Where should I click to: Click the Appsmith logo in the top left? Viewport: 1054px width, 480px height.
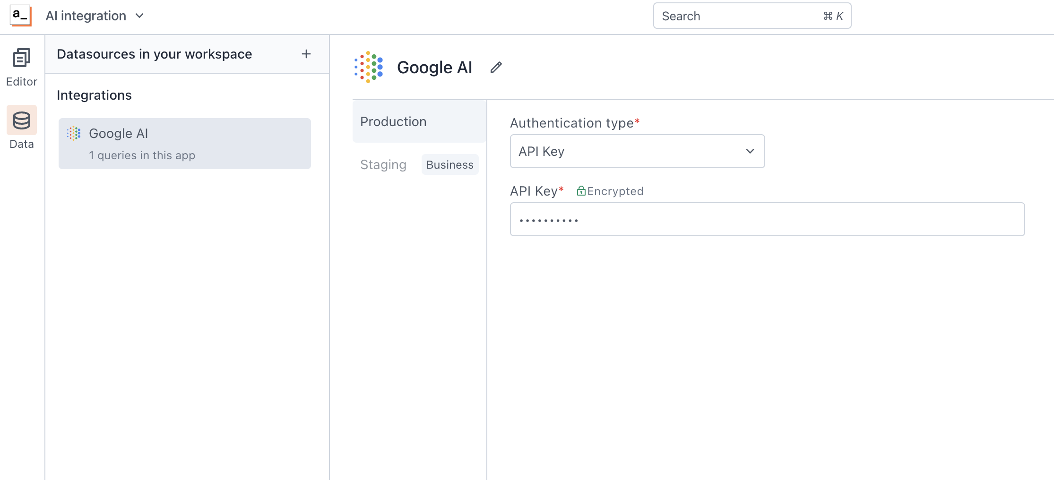click(20, 15)
